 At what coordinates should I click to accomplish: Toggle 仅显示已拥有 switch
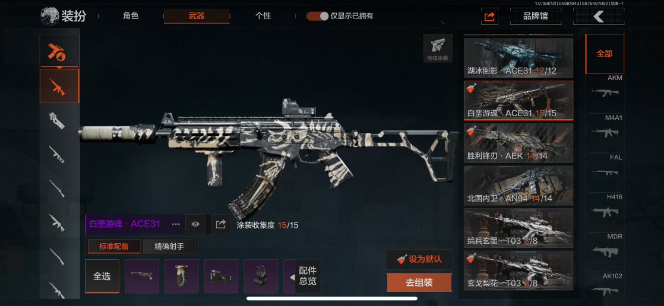coord(318,17)
